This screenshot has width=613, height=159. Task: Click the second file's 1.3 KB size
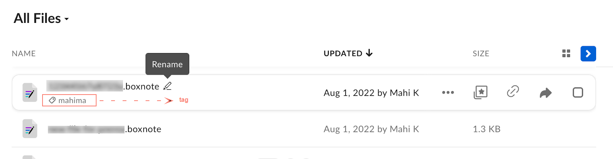click(487, 129)
